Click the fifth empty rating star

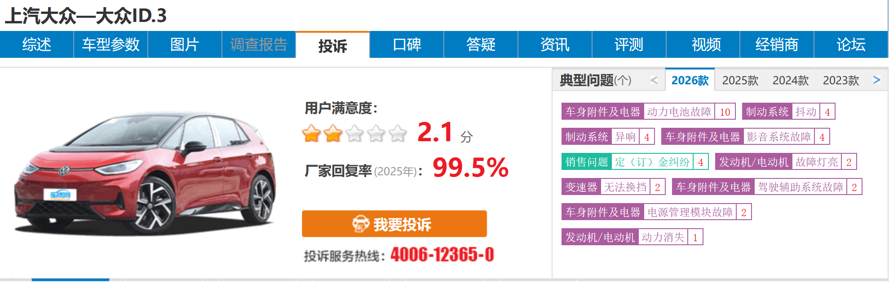(398, 133)
